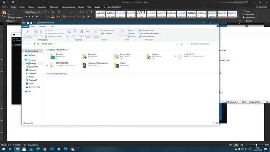Click Word Compartir button
The image size is (270, 152).
tap(262, 7)
